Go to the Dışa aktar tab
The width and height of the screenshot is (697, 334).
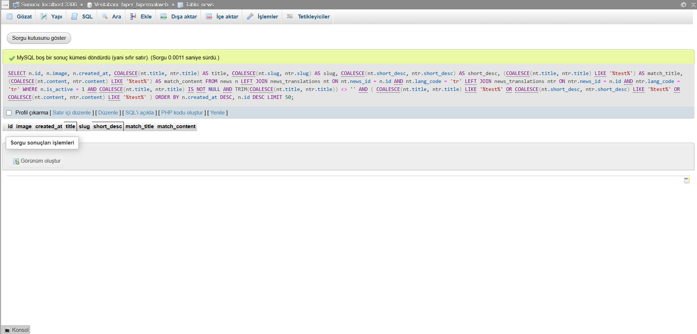[x=179, y=17]
